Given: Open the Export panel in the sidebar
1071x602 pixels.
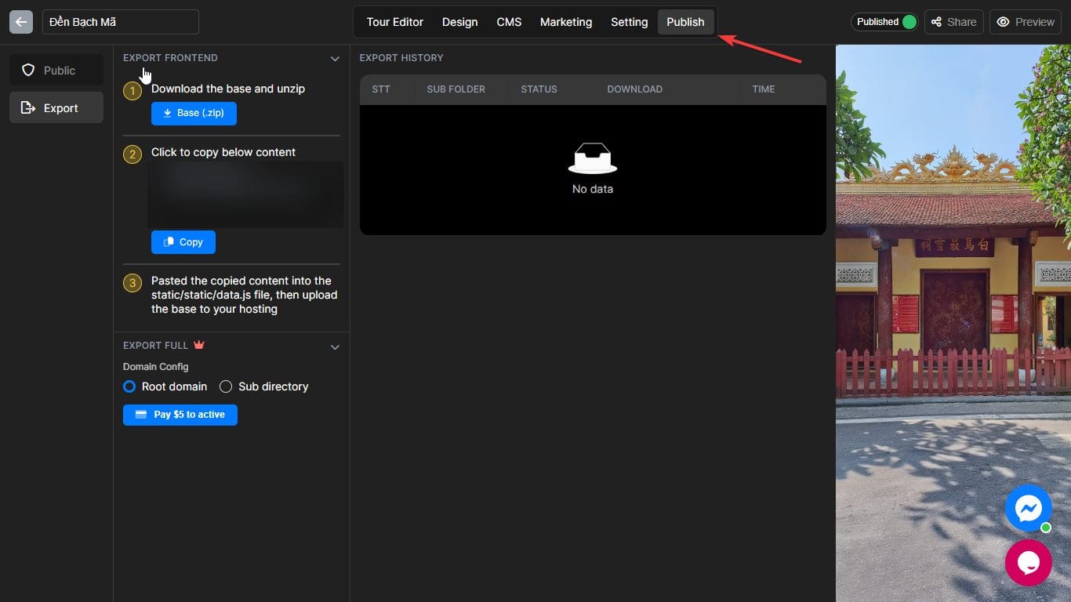Looking at the screenshot, I should (56, 107).
